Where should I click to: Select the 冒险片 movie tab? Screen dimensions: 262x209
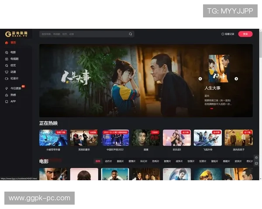point(214,161)
